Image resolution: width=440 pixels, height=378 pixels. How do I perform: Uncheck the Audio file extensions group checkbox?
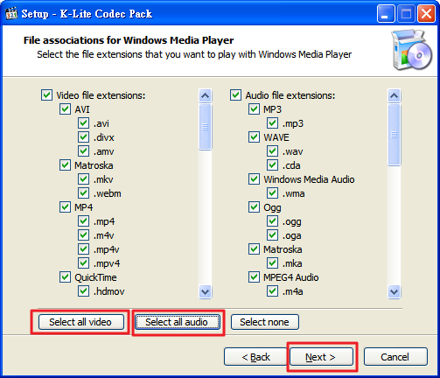pyautogui.click(x=235, y=95)
